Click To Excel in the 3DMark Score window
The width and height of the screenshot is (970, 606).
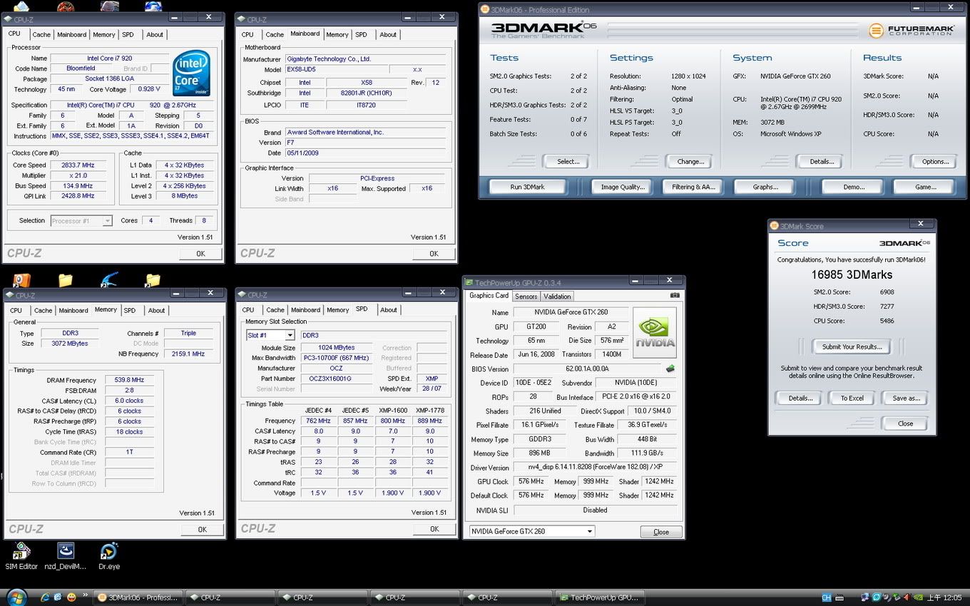(x=852, y=398)
